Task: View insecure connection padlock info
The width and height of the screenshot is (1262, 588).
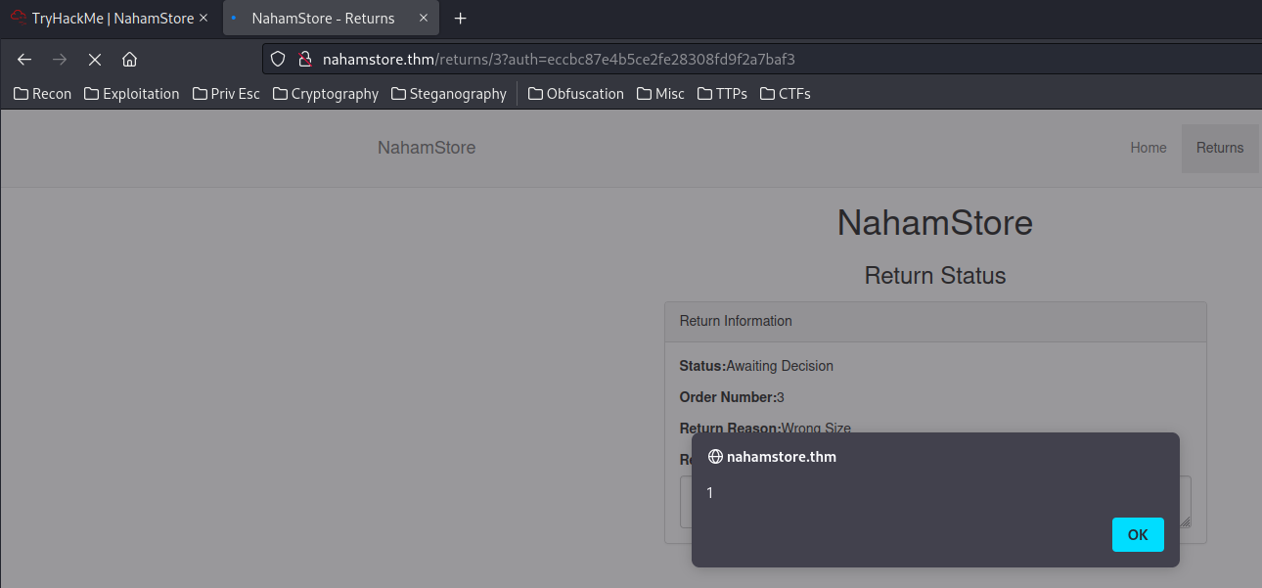Action: tap(304, 59)
